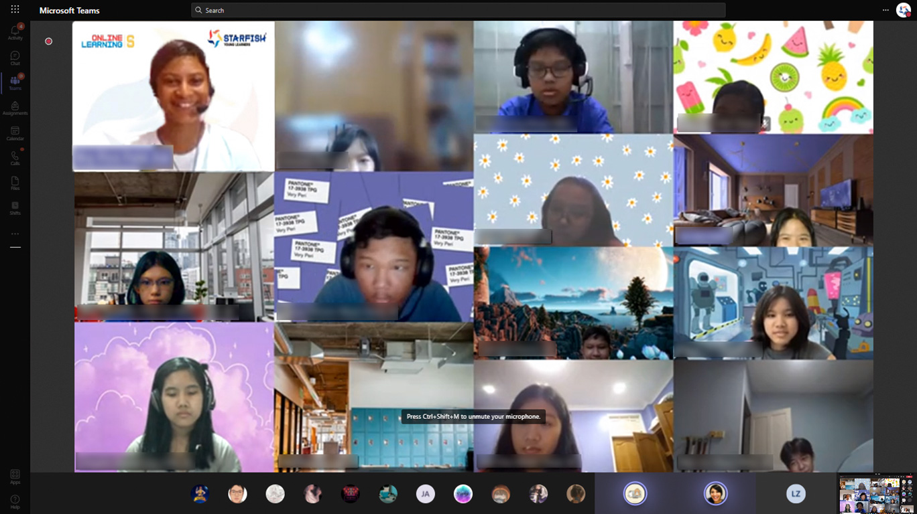The width and height of the screenshot is (917, 514).
Task: Open Calls from the left sidebar
Action: point(15,158)
